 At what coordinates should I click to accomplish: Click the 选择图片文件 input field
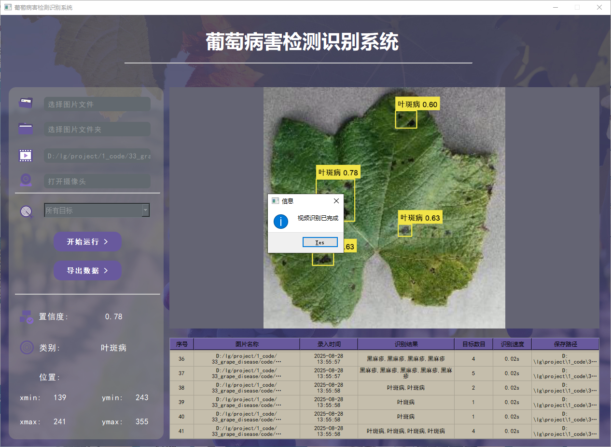97,104
